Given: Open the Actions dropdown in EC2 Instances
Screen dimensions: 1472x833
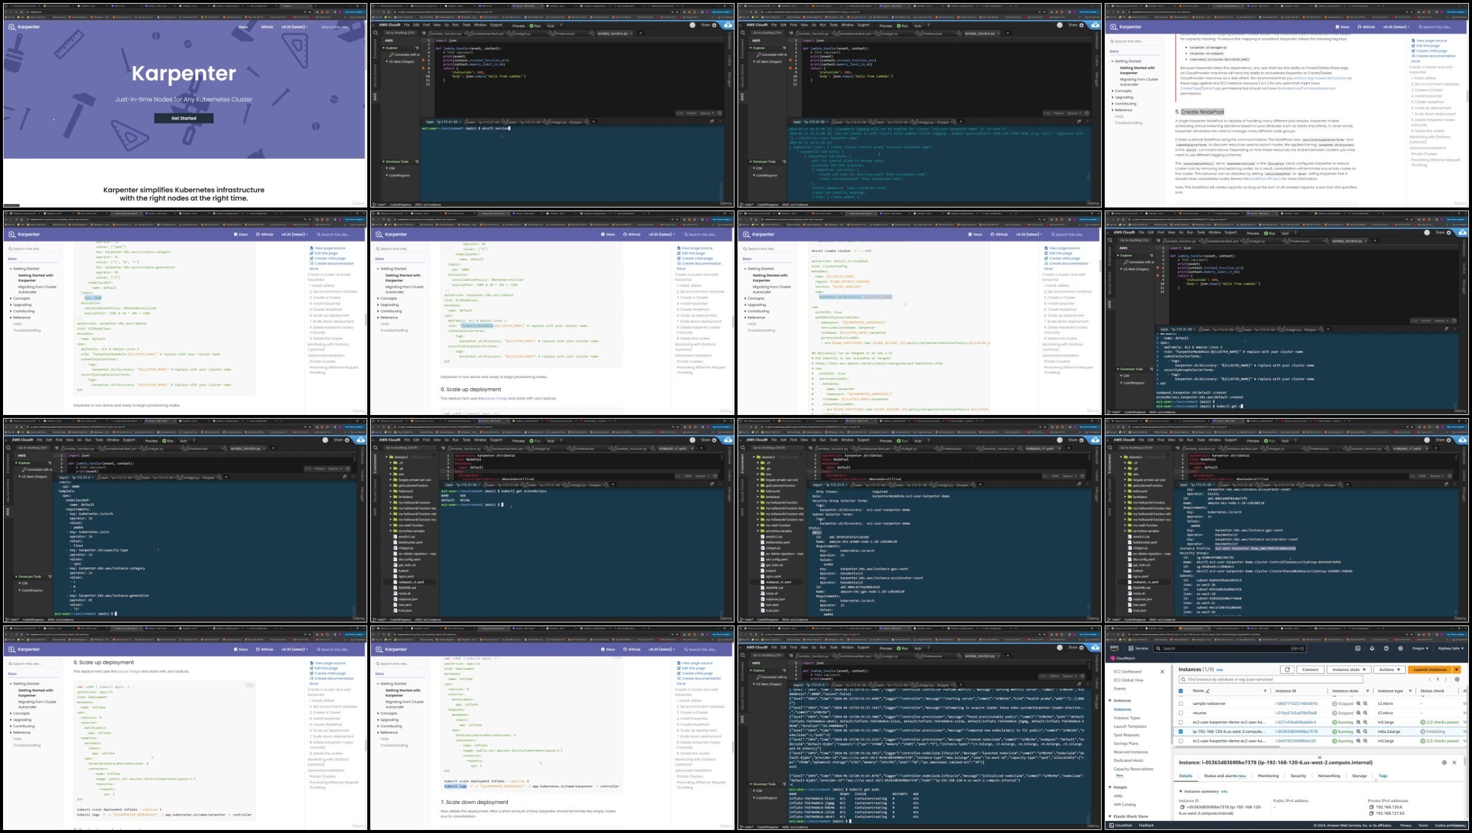Looking at the screenshot, I should coord(1389,670).
